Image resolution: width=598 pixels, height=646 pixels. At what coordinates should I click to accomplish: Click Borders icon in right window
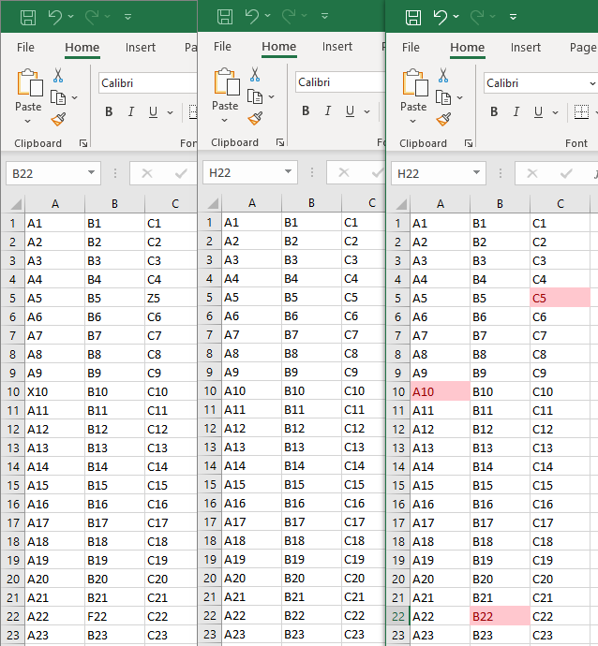click(581, 111)
